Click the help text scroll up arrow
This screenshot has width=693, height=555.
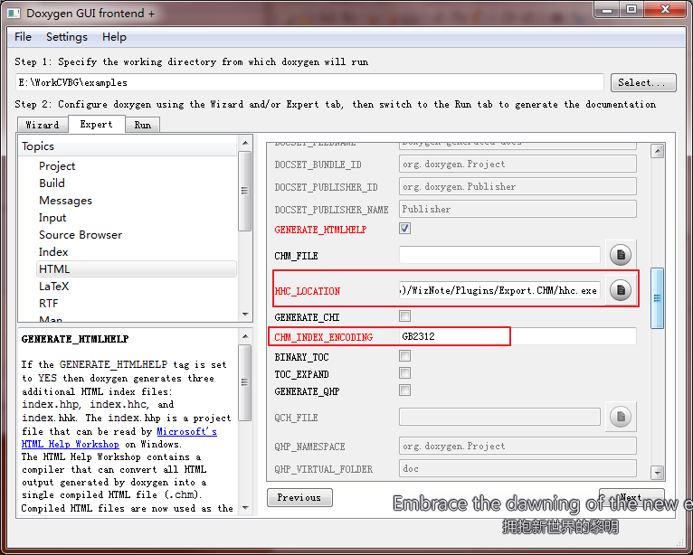click(245, 336)
